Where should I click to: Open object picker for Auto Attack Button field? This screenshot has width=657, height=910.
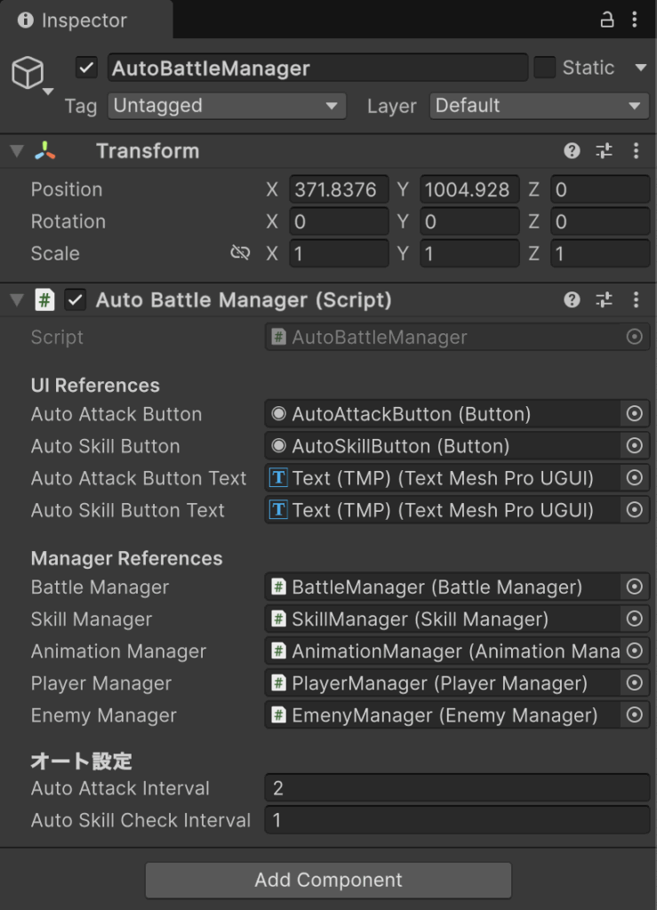tap(635, 414)
